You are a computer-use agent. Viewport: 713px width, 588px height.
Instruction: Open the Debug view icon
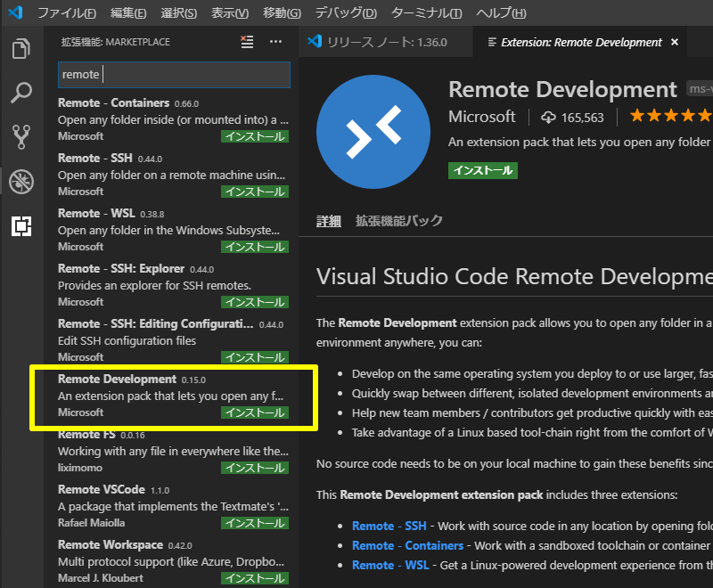20,182
